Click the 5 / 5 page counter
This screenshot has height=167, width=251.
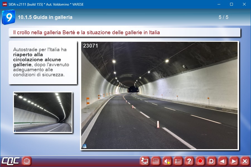223,17
